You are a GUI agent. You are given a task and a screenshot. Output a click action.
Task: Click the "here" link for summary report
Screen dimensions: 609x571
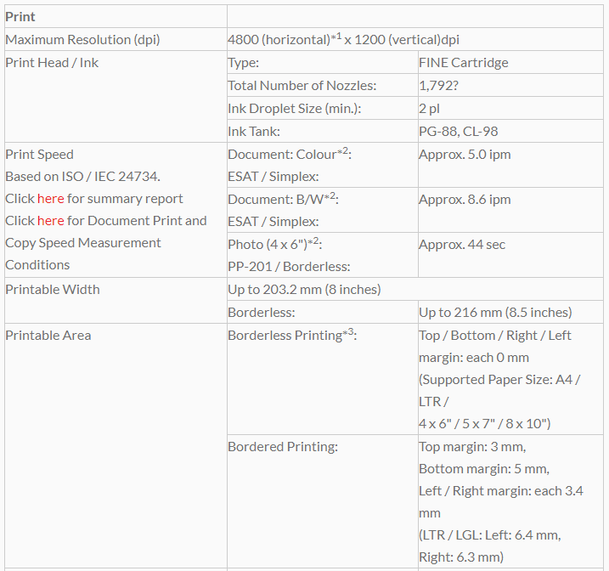tap(50, 199)
